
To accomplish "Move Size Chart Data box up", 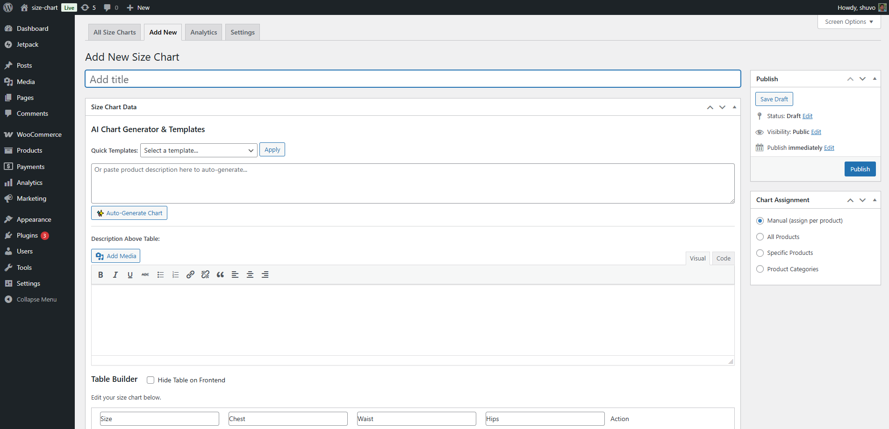I will pyautogui.click(x=710, y=107).
